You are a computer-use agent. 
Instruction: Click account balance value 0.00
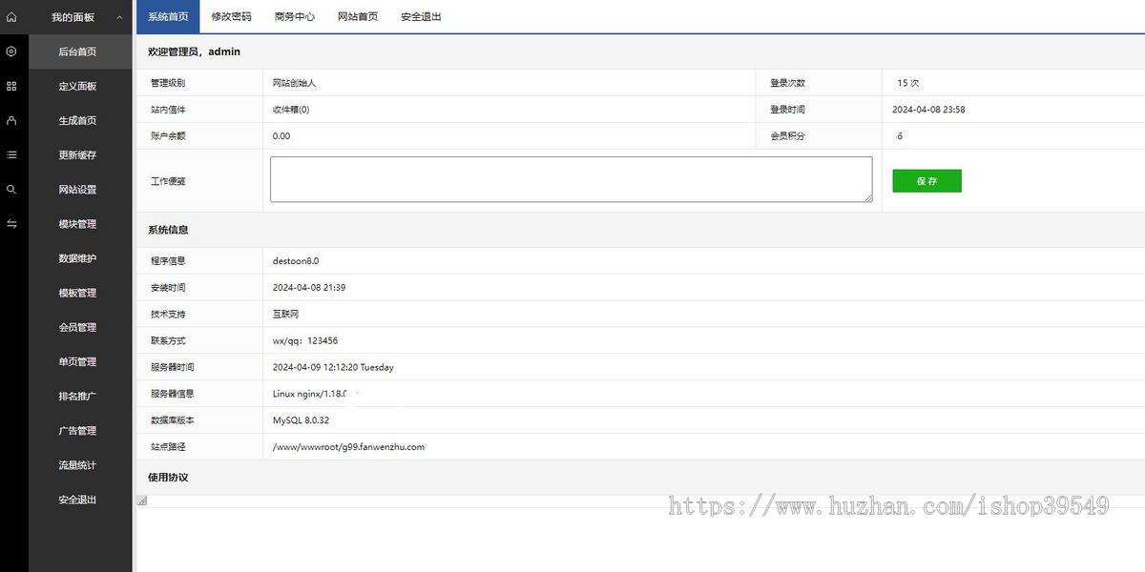pos(281,136)
